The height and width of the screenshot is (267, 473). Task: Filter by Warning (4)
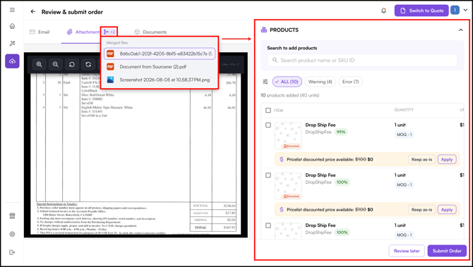click(x=320, y=82)
